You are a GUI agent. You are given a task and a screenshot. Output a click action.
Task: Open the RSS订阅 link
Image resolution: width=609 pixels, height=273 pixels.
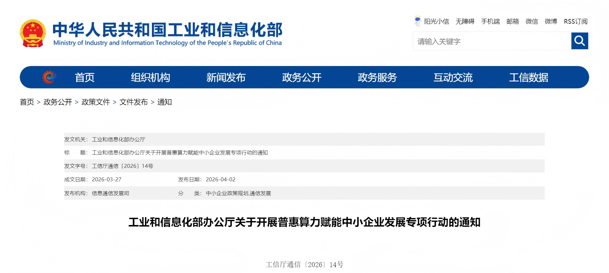(576, 21)
